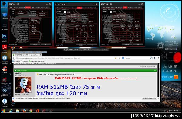Open Ashampoo Photo Commander desktop icon
Image resolution: width=182 pixels, height=119 pixels.
[x=5, y=59]
